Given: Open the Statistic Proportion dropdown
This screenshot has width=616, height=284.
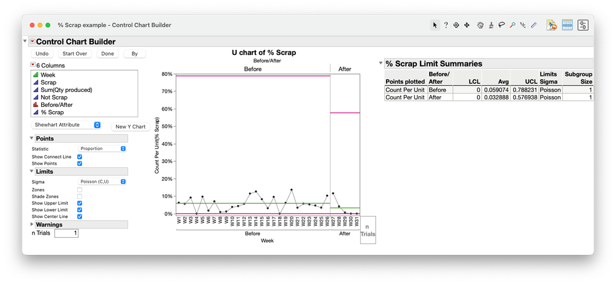Looking at the screenshot, I should (x=102, y=148).
